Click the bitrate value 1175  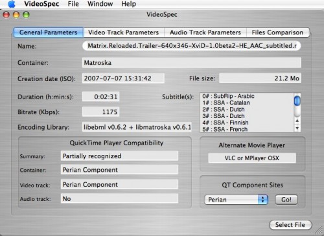pos(100,112)
